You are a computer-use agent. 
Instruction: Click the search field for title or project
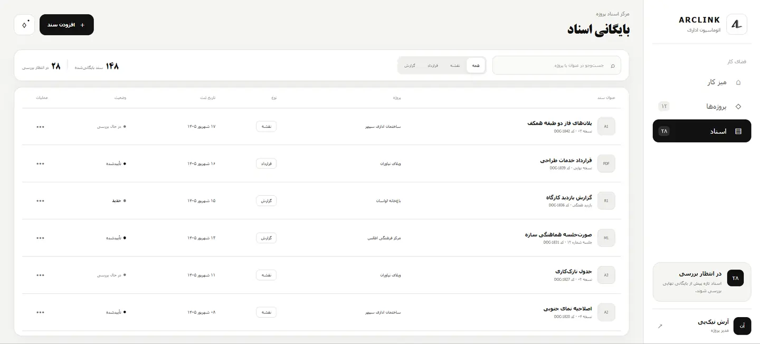pos(557,65)
